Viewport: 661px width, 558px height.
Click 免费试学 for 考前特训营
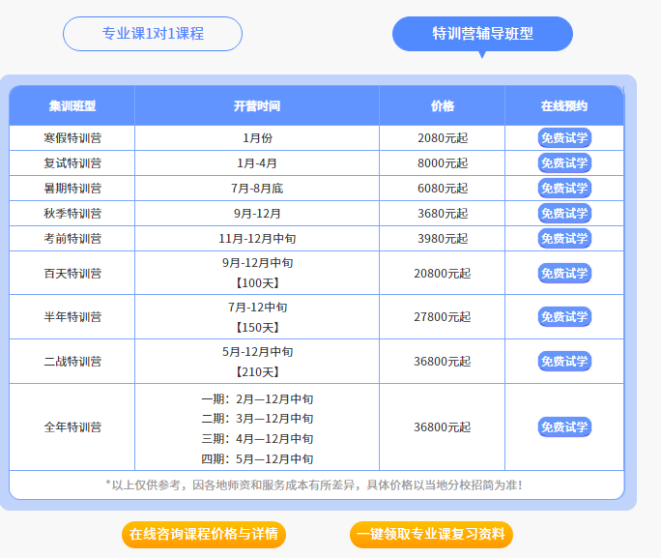point(564,239)
